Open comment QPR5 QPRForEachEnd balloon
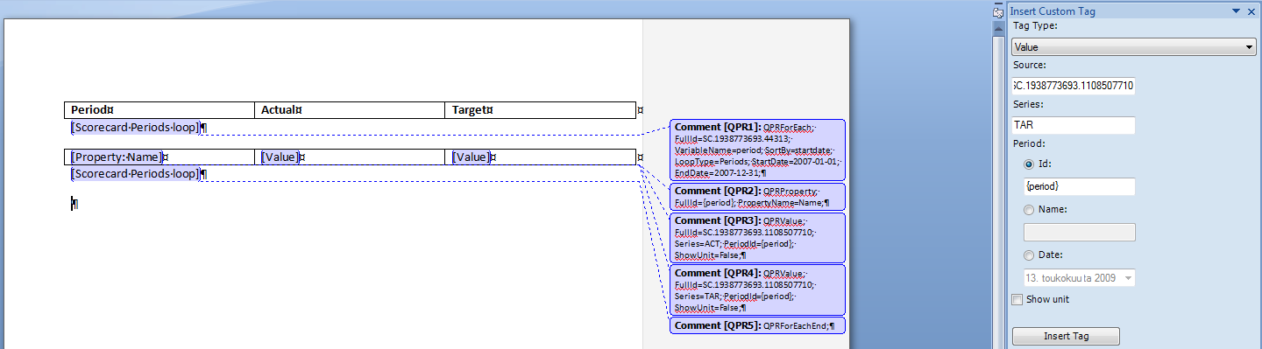 pyautogui.click(x=757, y=325)
